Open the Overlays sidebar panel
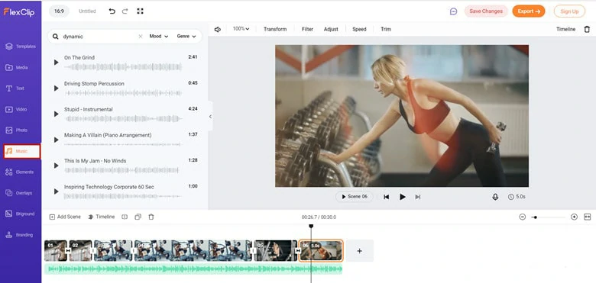The height and width of the screenshot is (283, 596). pos(19,193)
